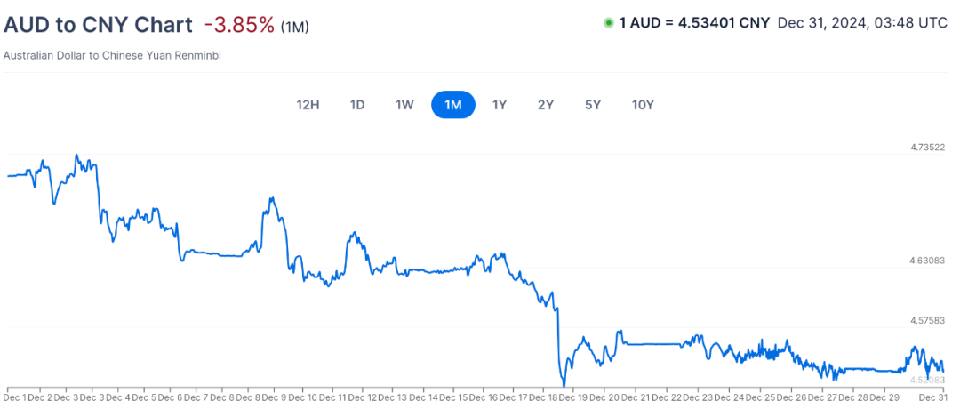Click the green live rate indicator dot
The width and height of the screenshot is (960, 409).
coord(609,23)
